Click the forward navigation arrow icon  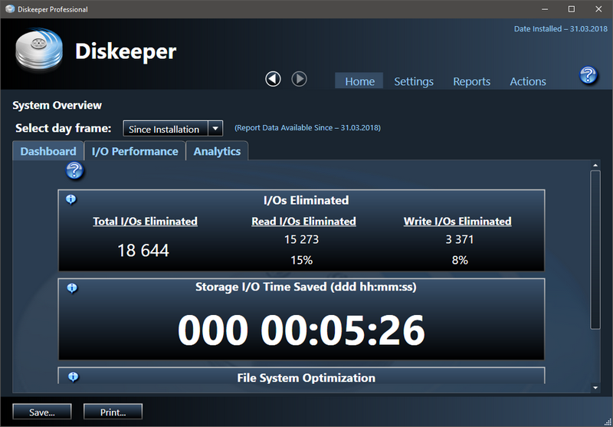(x=299, y=79)
